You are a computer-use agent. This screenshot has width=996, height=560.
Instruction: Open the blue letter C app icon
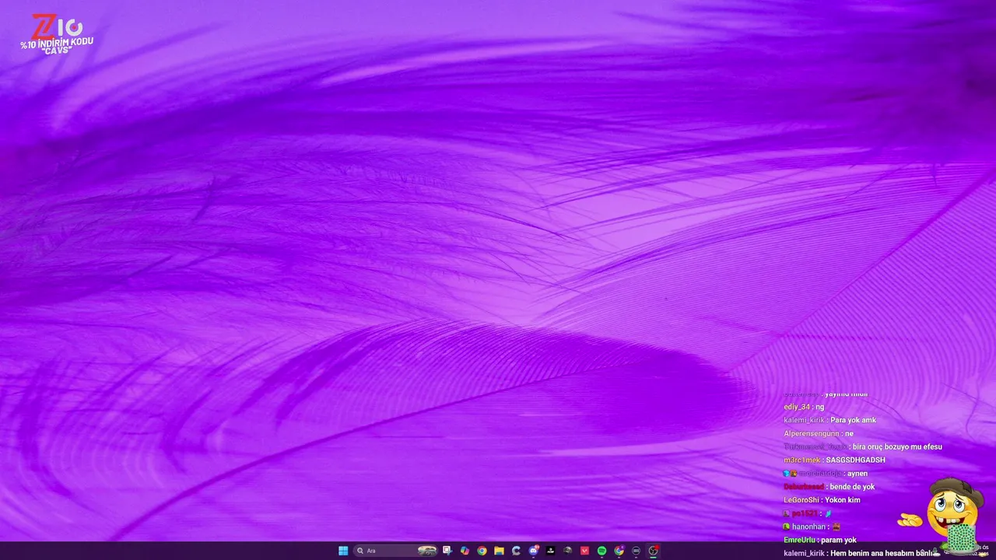[516, 551]
